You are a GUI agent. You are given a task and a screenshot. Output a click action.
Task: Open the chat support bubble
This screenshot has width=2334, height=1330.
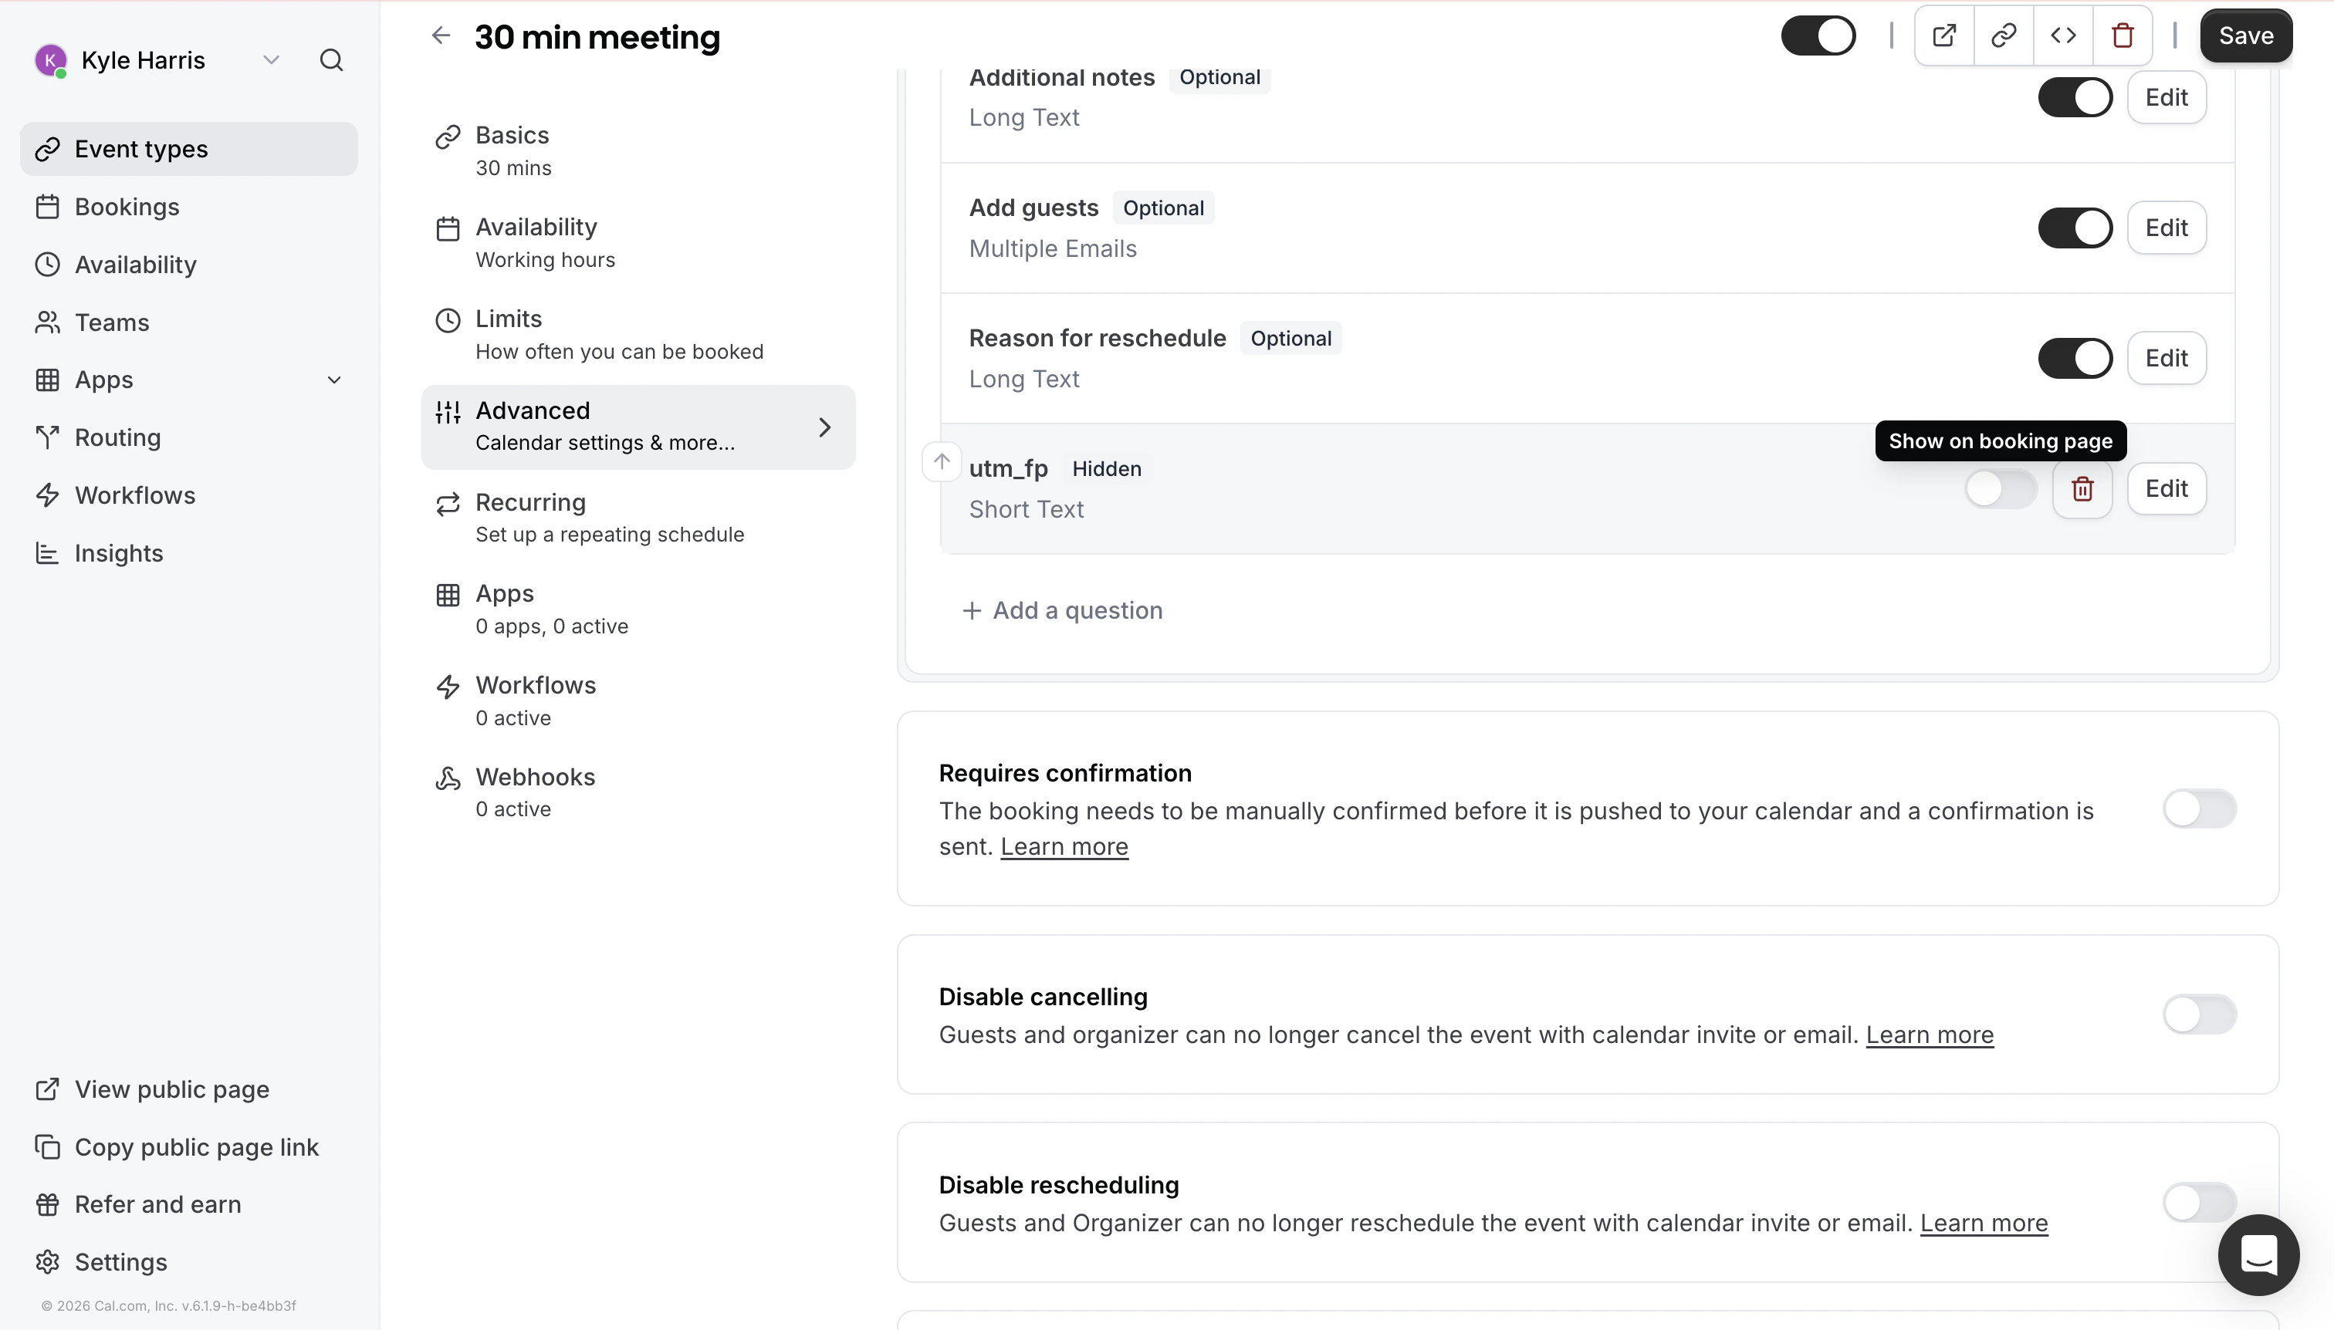click(2258, 1254)
